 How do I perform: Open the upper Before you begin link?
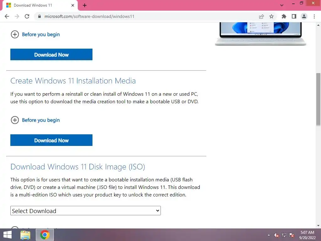coord(41,35)
